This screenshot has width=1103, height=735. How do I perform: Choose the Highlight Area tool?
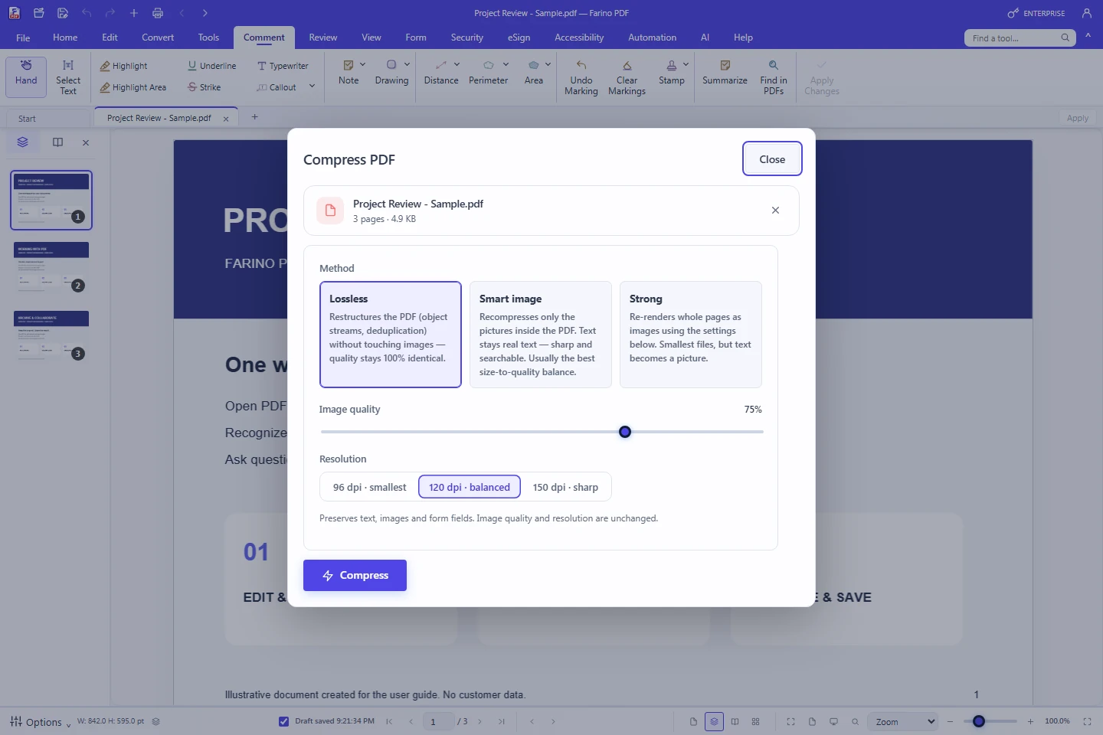[133, 87]
